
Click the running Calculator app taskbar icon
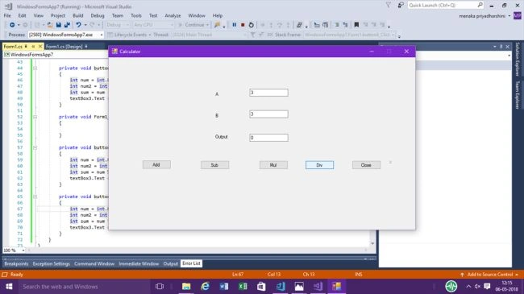pyautogui.click(x=336, y=286)
